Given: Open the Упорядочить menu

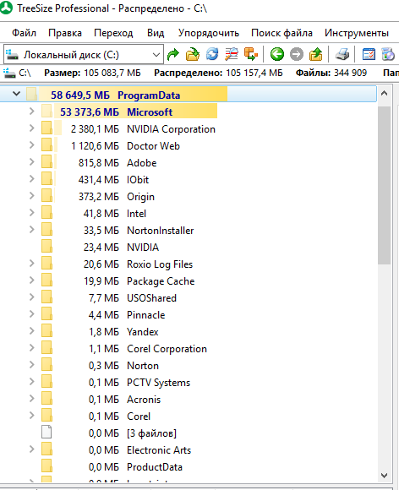Looking at the screenshot, I should pyautogui.click(x=209, y=33).
